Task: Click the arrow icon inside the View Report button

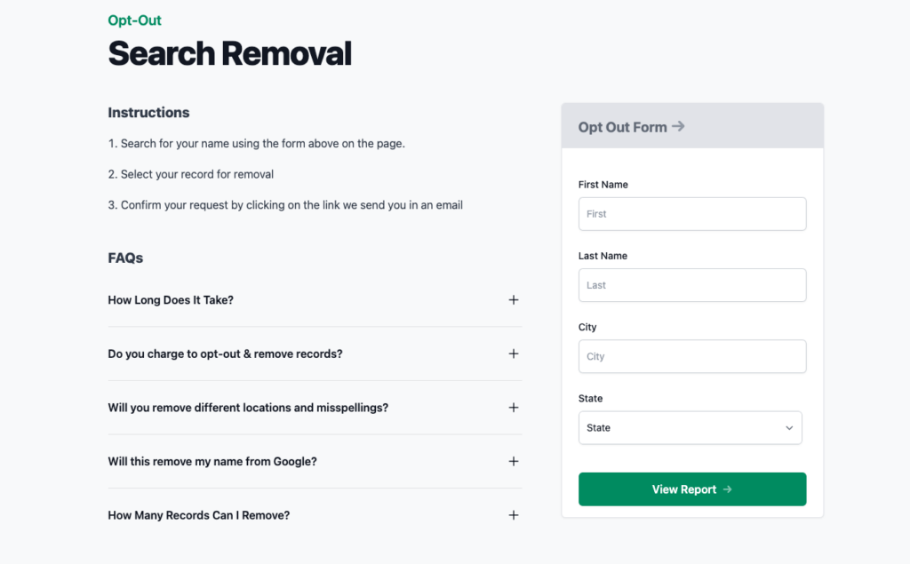Action: point(727,489)
